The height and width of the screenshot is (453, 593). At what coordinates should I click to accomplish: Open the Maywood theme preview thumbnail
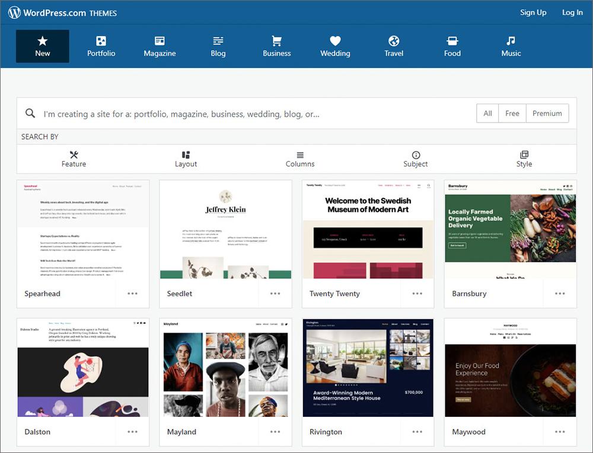pos(511,368)
